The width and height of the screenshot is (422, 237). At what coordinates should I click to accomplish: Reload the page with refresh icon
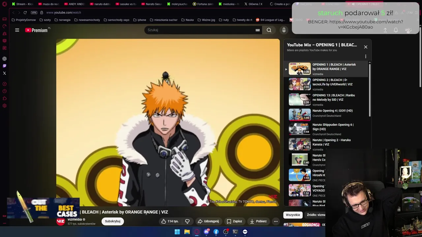tap(25, 13)
